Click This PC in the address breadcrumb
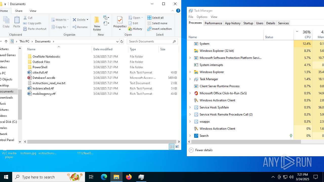This screenshot has height=182, width=324. [x=24, y=41]
